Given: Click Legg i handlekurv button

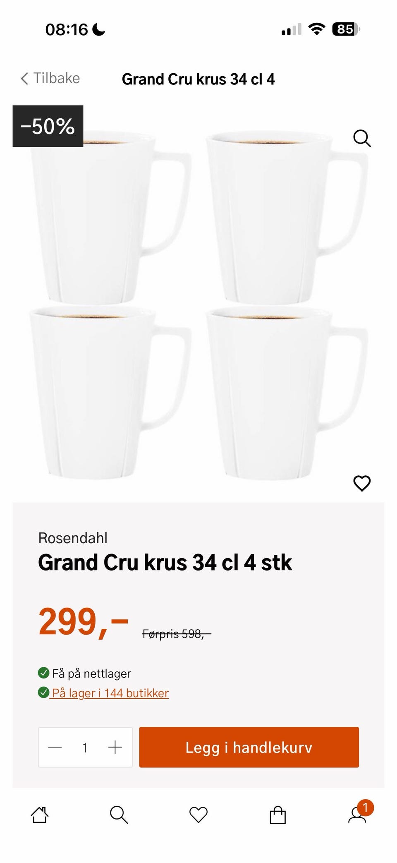Looking at the screenshot, I should pyautogui.click(x=249, y=747).
